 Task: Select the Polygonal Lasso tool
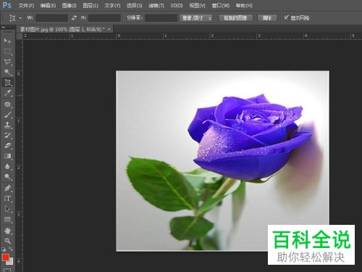(x=7, y=62)
